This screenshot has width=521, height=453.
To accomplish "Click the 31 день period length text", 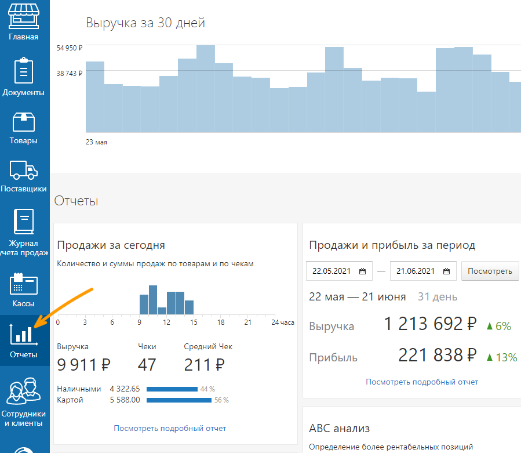I will pyautogui.click(x=438, y=296).
